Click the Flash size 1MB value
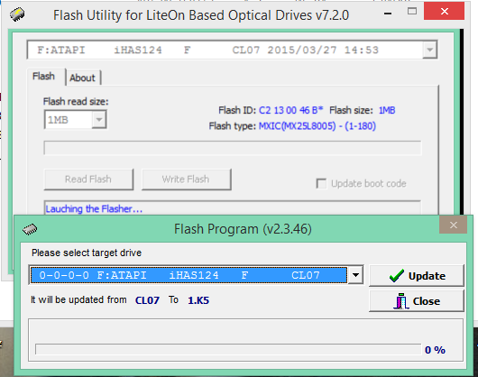 pos(387,110)
